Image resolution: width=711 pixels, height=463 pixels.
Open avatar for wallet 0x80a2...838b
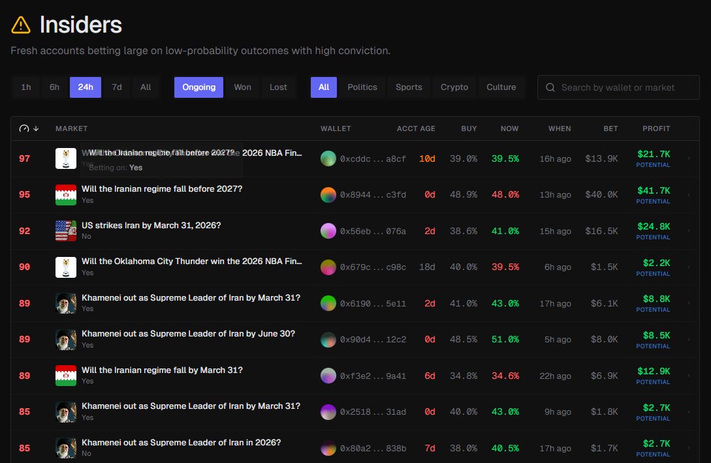(x=328, y=448)
